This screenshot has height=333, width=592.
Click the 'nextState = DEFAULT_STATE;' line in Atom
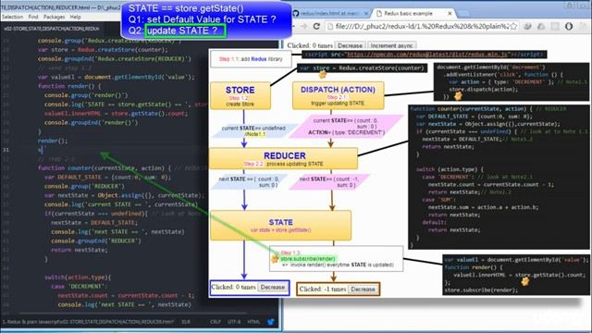tap(94, 222)
